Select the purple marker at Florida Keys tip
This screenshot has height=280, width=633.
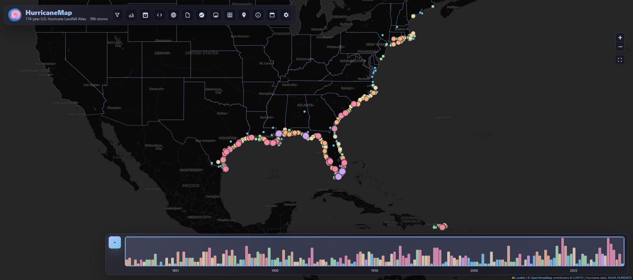(x=338, y=176)
